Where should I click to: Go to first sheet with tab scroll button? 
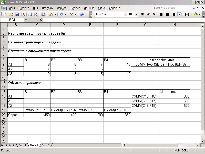pyautogui.click(x=2, y=145)
